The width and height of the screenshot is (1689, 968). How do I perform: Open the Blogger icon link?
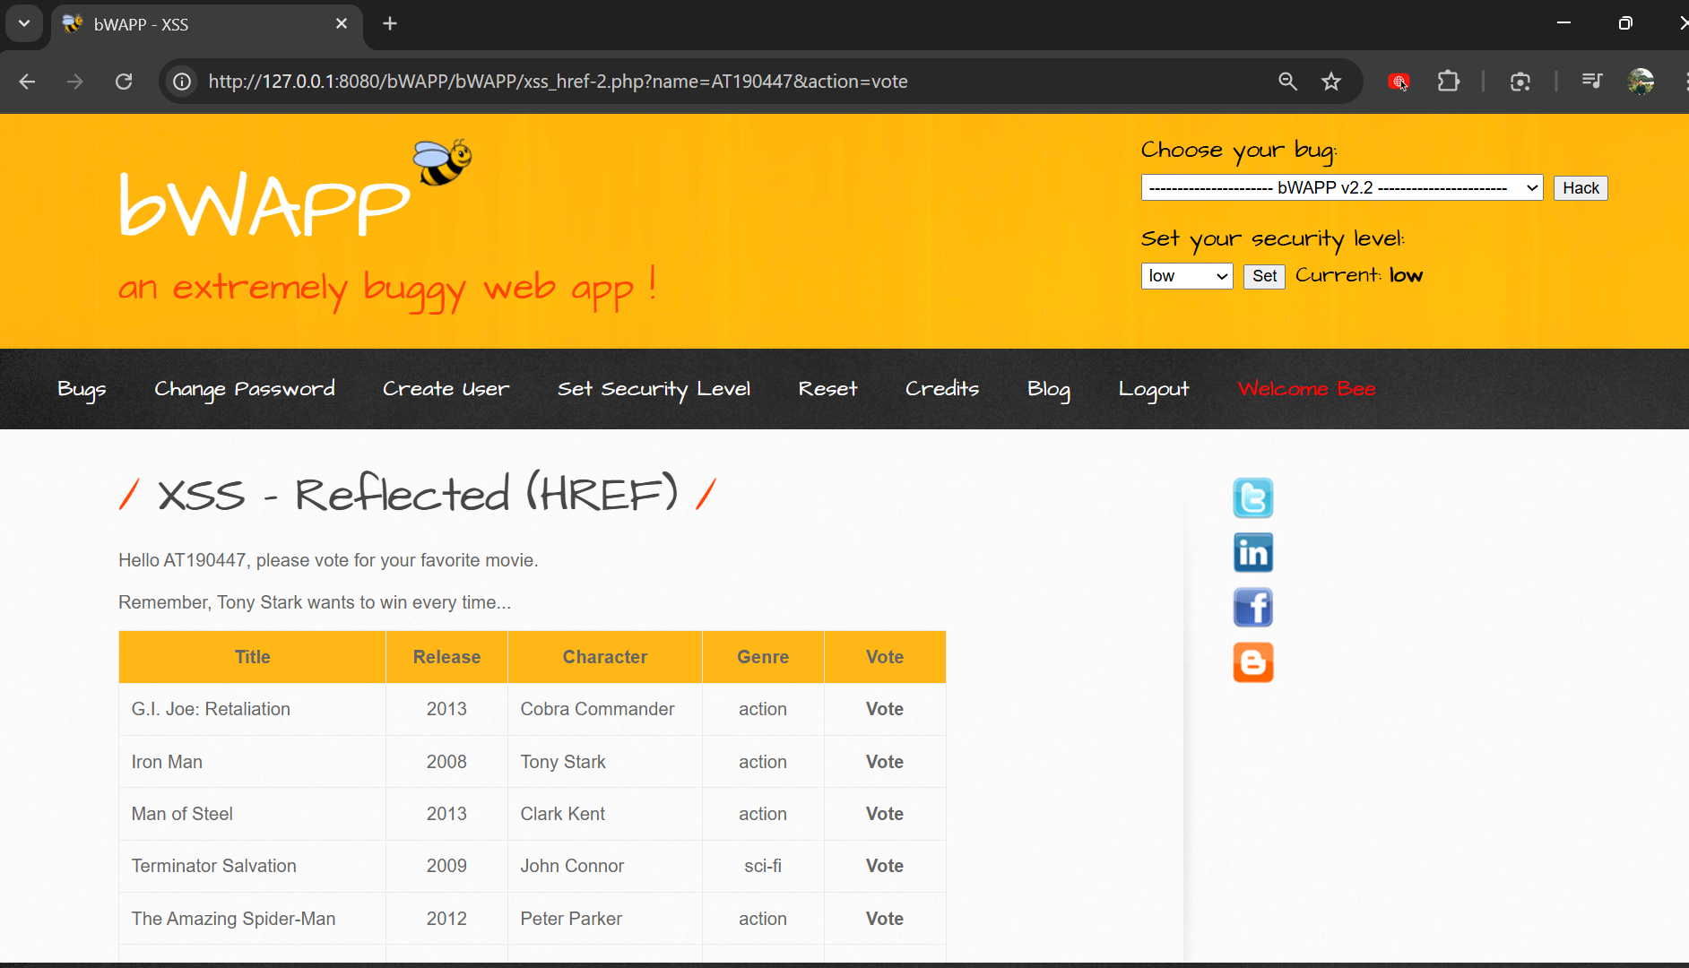(x=1252, y=662)
